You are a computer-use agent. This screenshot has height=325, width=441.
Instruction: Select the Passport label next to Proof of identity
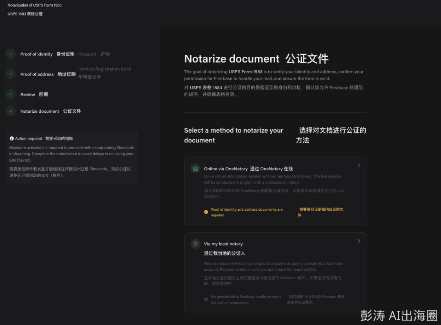coord(87,53)
